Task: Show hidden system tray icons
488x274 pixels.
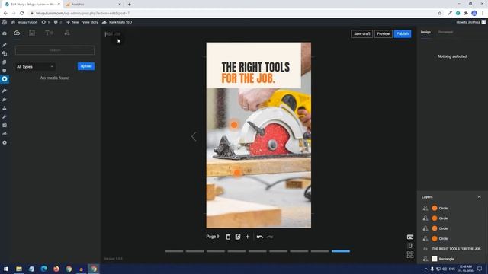Action: 425,269
